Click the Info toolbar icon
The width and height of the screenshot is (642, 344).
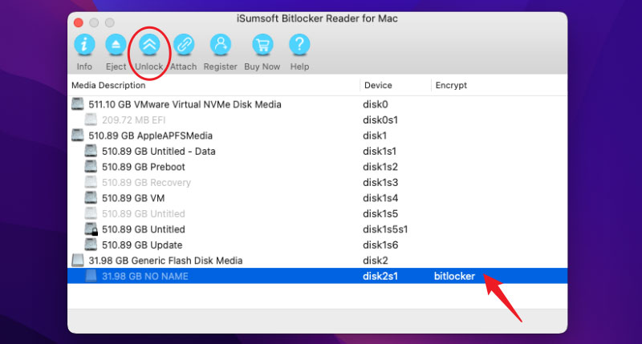click(x=84, y=45)
